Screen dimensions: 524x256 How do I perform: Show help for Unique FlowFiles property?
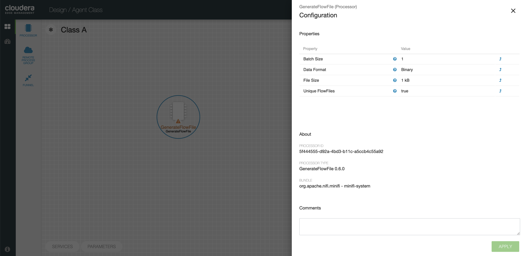coord(395,91)
